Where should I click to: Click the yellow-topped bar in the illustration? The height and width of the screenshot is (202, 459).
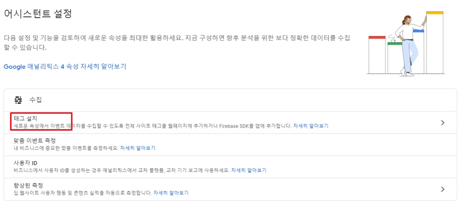pyautogui.click(x=435, y=42)
